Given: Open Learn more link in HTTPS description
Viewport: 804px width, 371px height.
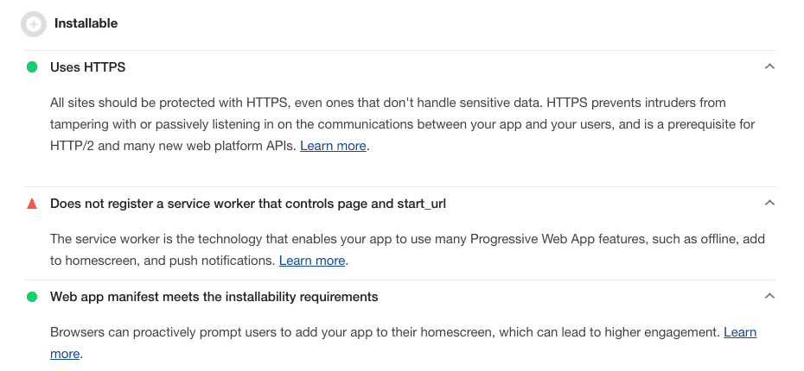Looking at the screenshot, I should point(333,146).
